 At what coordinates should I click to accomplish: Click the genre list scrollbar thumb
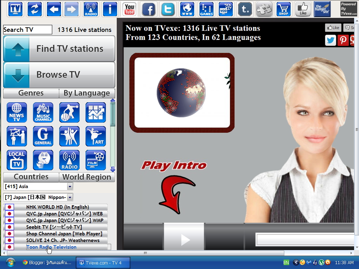(113, 115)
